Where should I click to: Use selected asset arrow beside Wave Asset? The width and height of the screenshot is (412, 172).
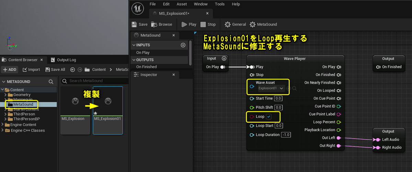288,88
